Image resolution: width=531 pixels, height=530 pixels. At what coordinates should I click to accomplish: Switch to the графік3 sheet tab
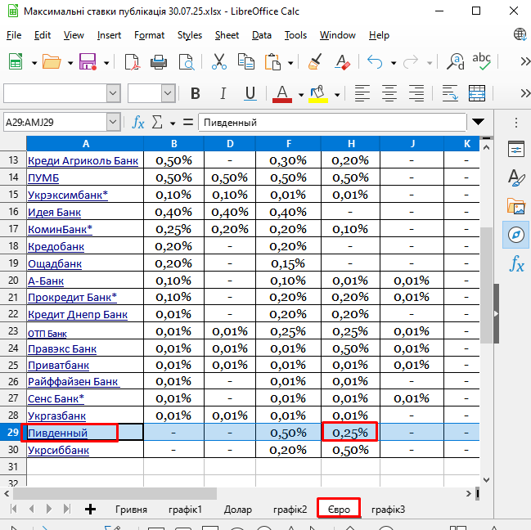coord(388,510)
